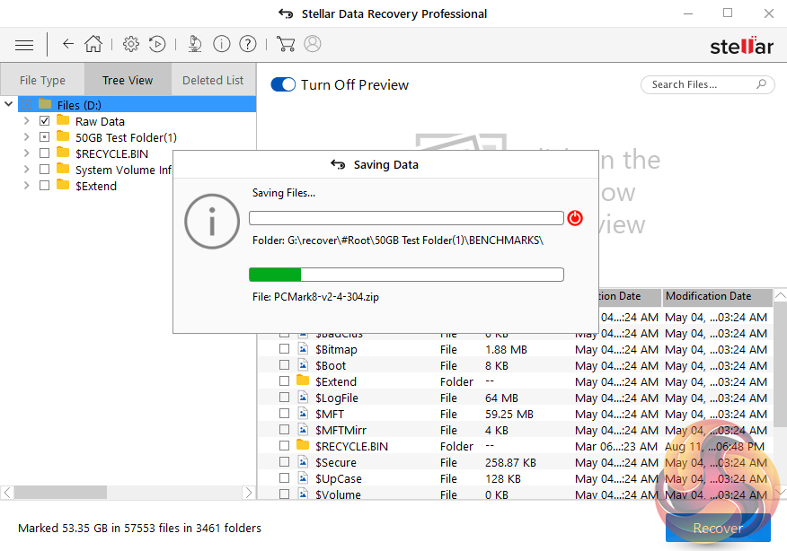Open the shopping cart icon
Screen dimensions: 787x551
[x=286, y=44]
